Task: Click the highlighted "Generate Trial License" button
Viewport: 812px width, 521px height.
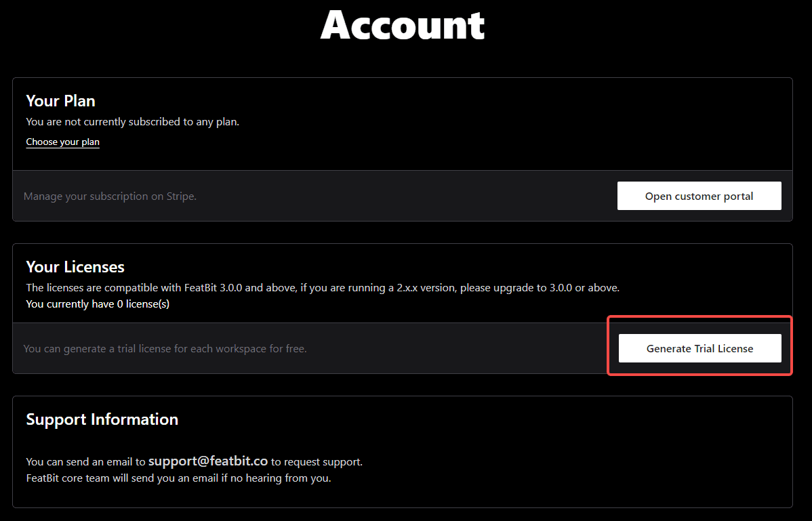Action: (x=699, y=348)
